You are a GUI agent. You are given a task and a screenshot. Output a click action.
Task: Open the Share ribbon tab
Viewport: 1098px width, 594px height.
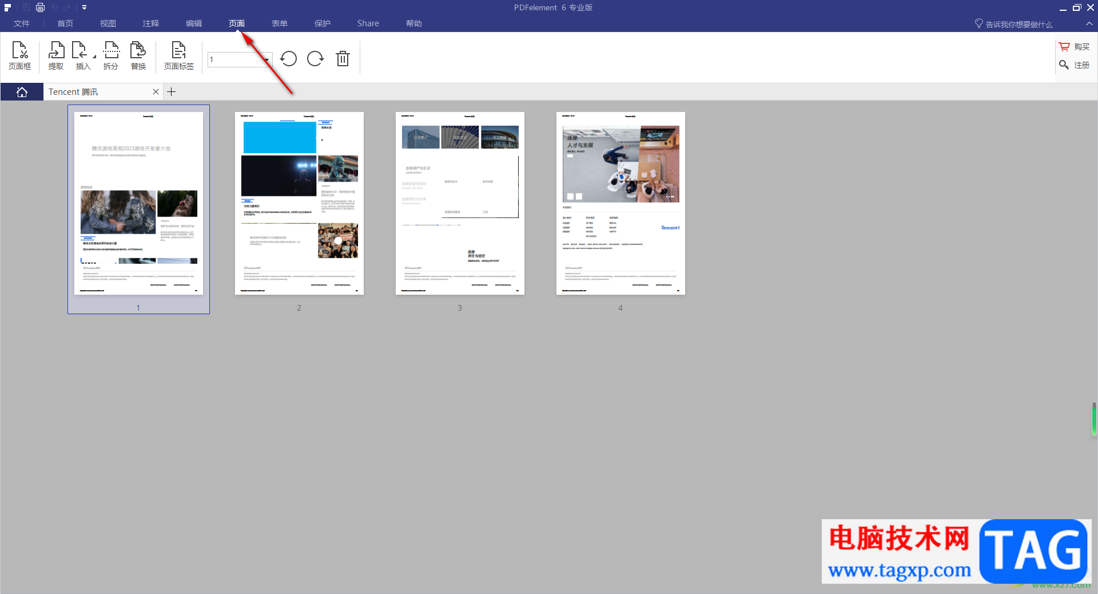(x=368, y=23)
